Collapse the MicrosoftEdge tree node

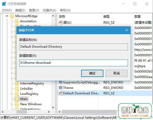pos(7,16)
